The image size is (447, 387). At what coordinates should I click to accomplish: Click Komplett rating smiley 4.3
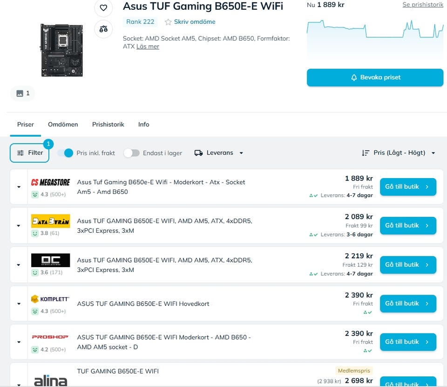35,311
